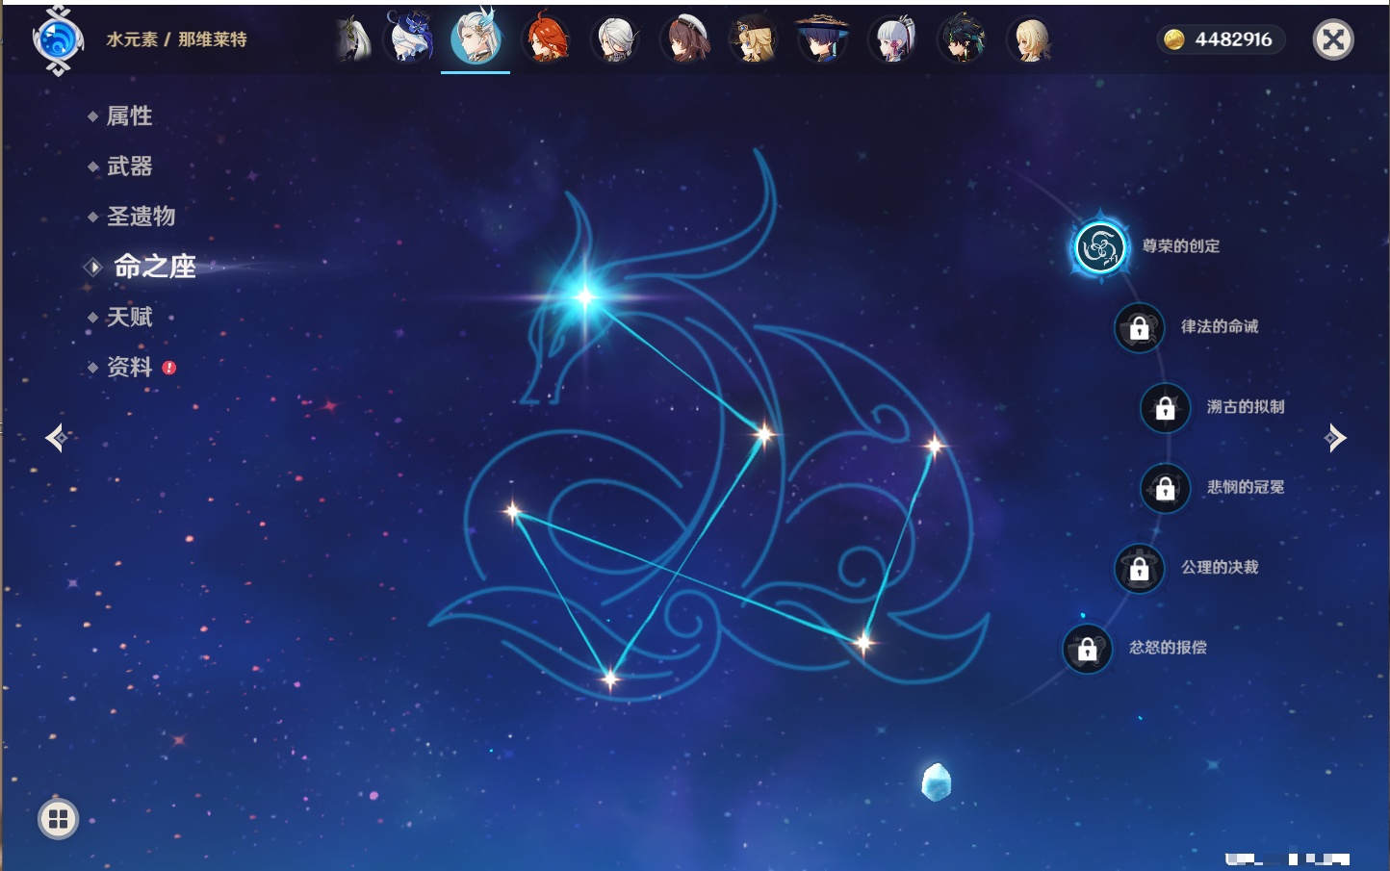Image resolution: width=1390 pixels, height=871 pixels.
Task: Click the 水元素 / 那维莱特 title text
Action: click(176, 39)
